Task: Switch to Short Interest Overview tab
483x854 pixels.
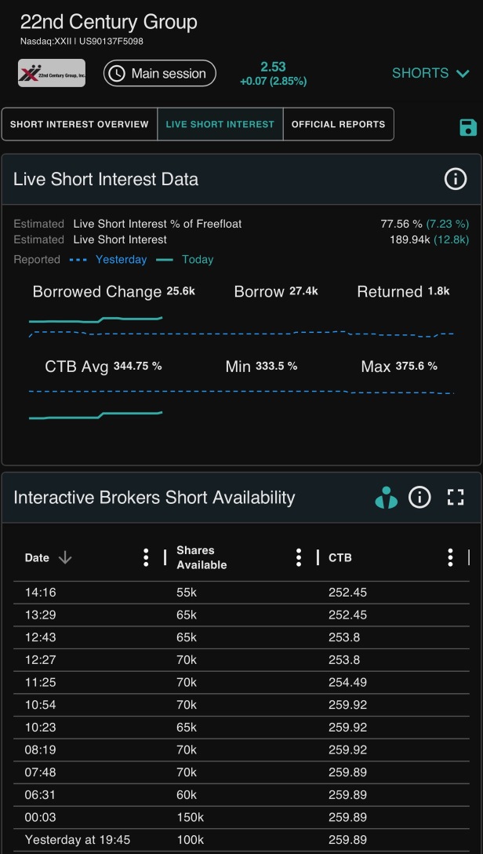Action: click(x=79, y=124)
